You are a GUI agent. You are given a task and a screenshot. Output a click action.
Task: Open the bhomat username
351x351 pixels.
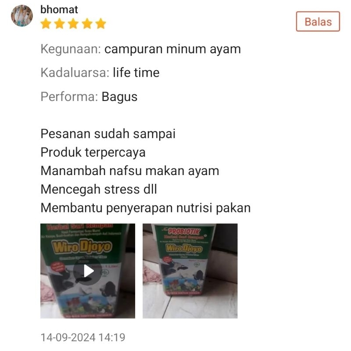coord(59,10)
